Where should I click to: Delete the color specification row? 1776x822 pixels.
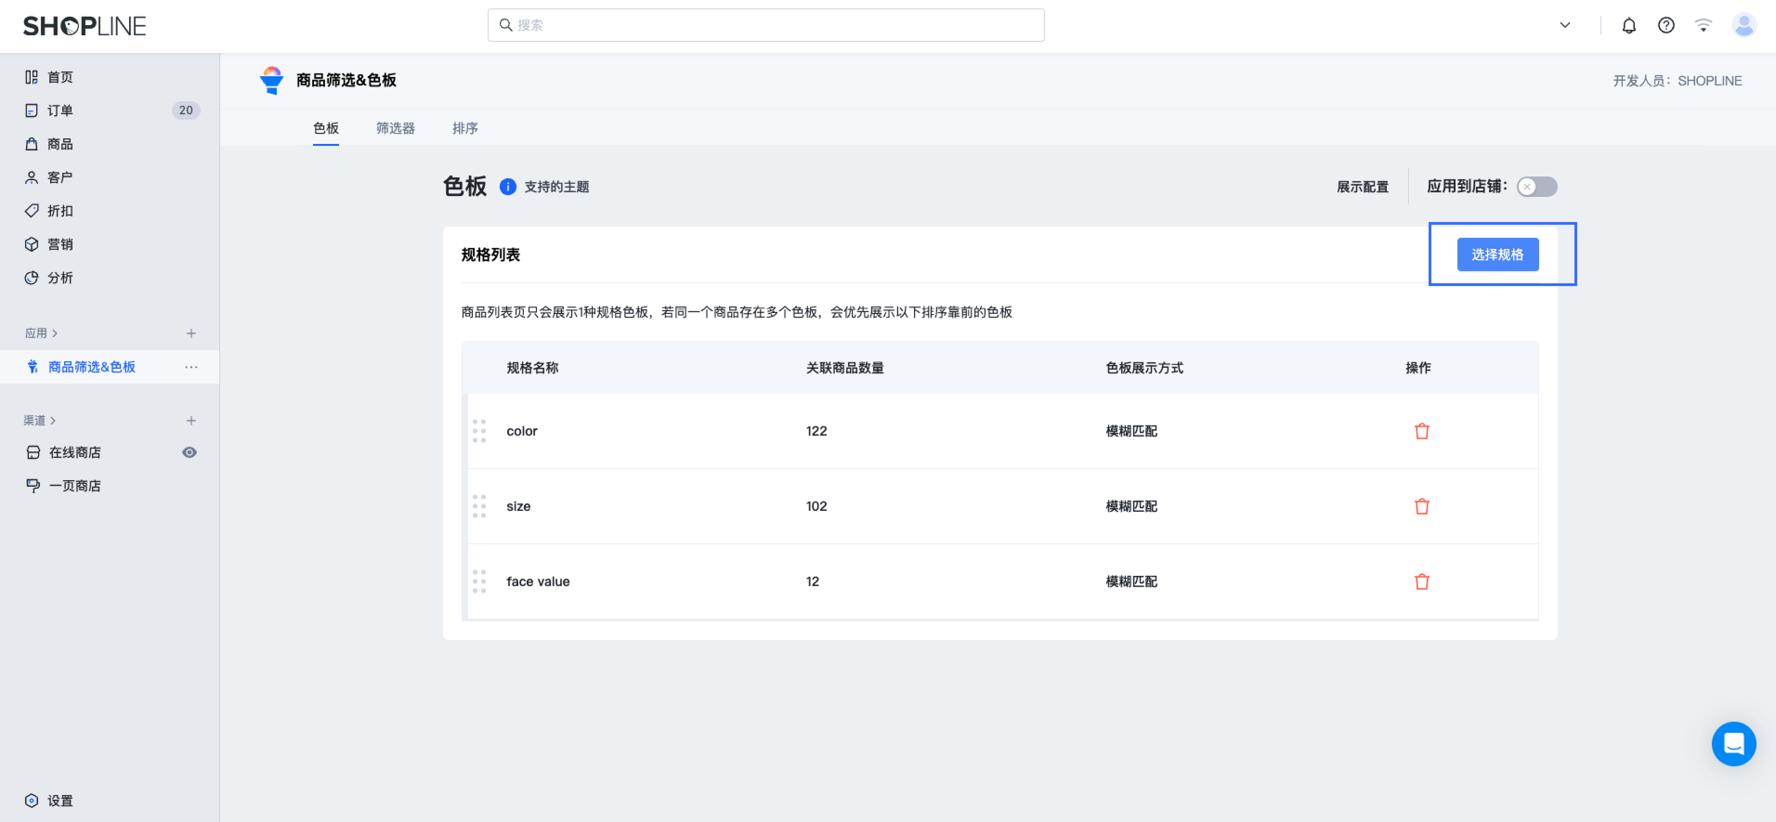(x=1422, y=431)
